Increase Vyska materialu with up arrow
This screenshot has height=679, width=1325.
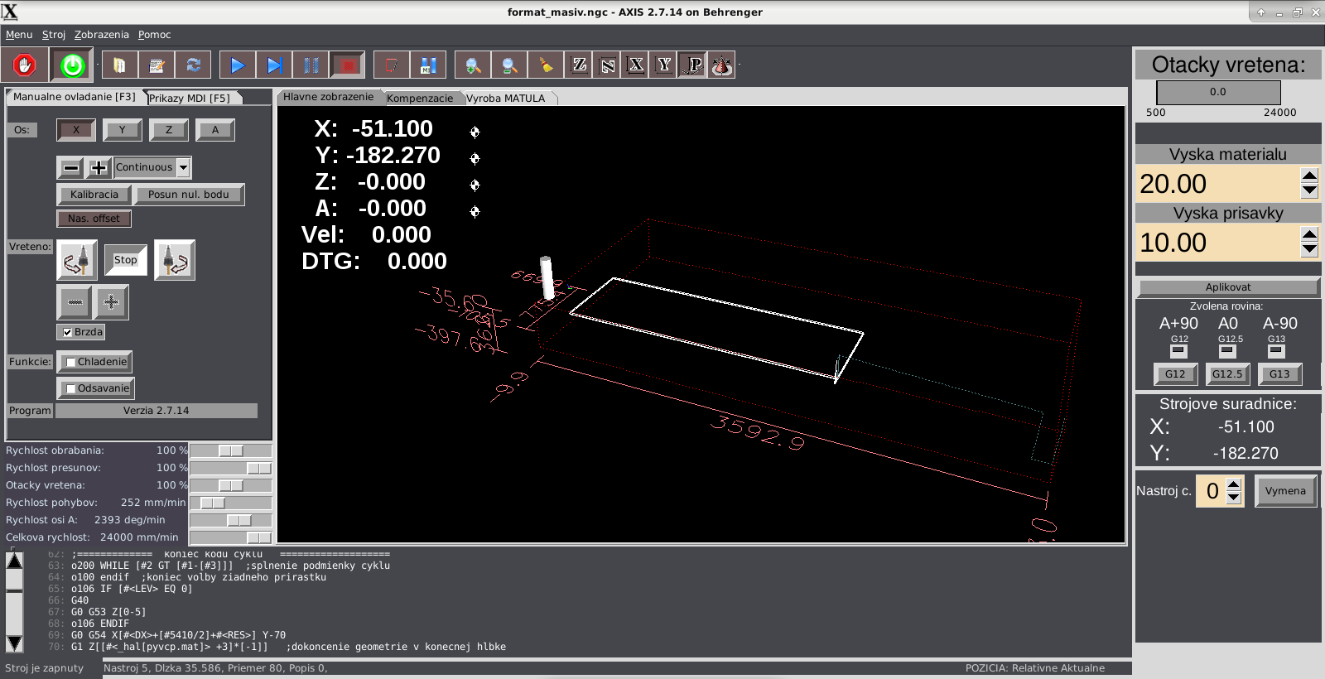point(1309,176)
